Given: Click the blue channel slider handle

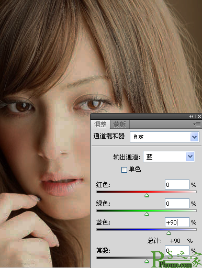Looking at the screenshot, I should click(169, 233).
